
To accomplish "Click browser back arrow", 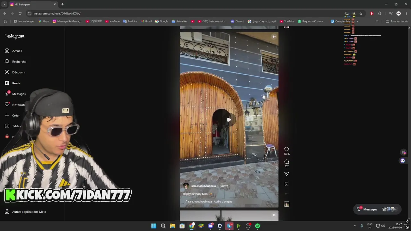I will [x=4, y=13].
